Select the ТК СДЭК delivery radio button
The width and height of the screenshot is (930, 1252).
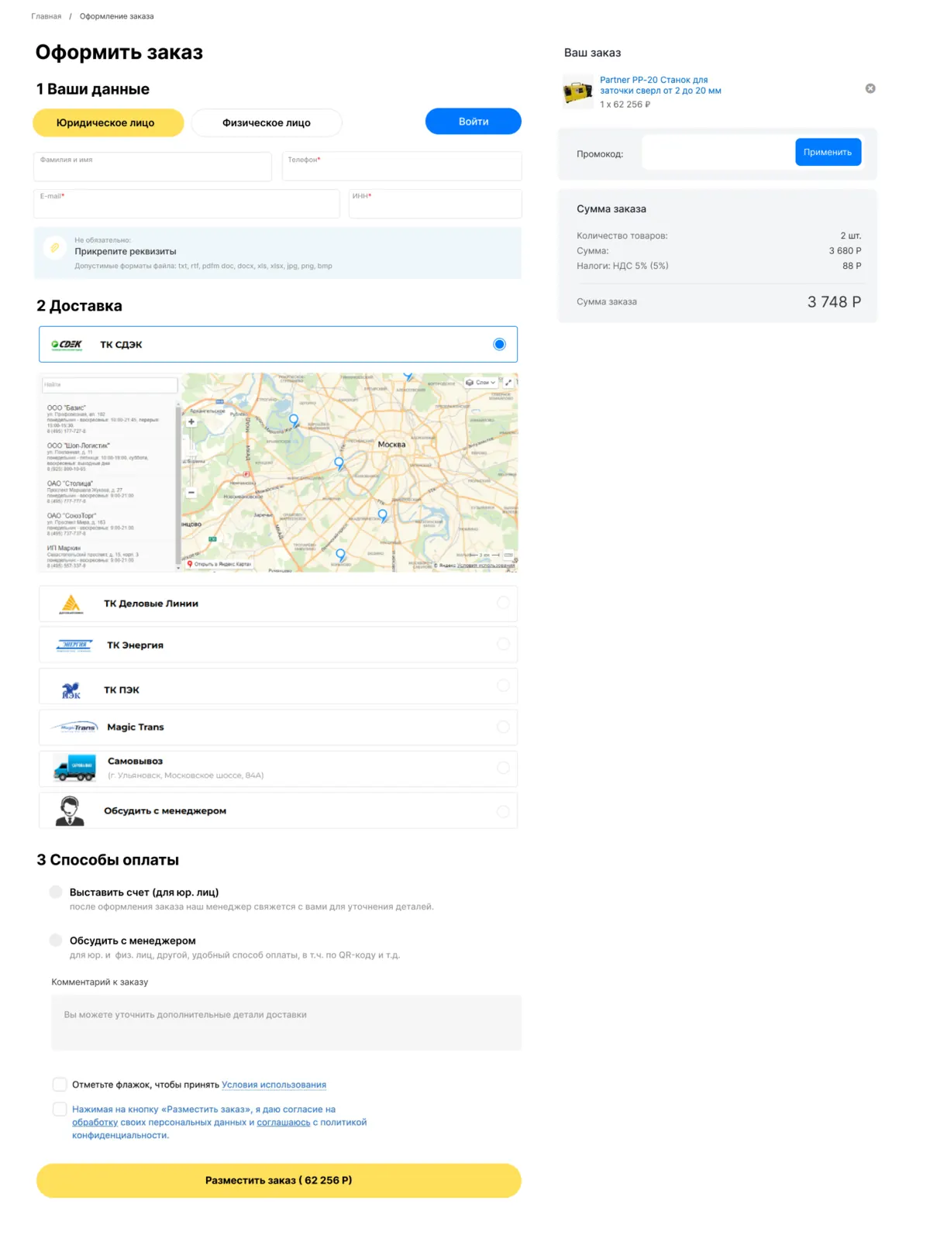point(500,345)
